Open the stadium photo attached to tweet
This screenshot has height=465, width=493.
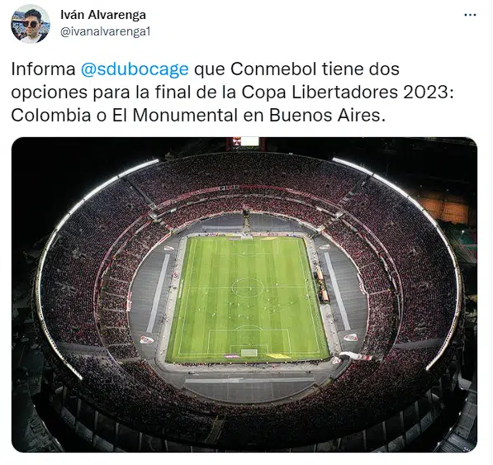[x=244, y=295]
